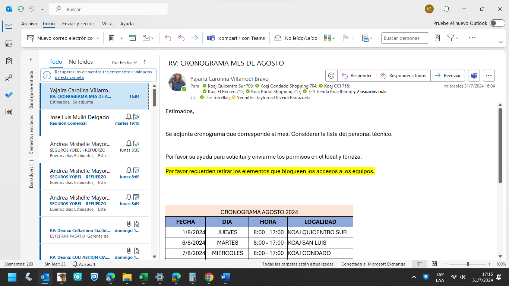Click the zoom in plus button
Screen dimensions: 509x286
(489, 264)
